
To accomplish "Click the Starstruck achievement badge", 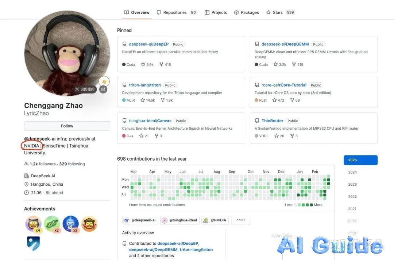I will click(34, 224).
